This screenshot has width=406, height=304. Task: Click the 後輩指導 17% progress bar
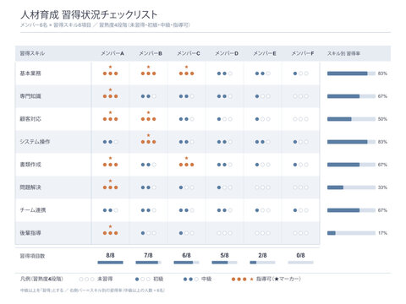pos(351,233)
